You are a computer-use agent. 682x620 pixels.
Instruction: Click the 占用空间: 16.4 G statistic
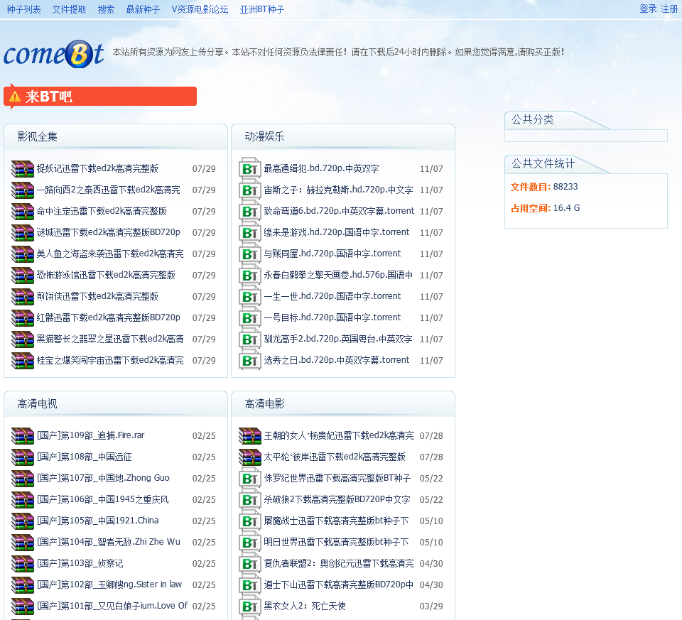[545, 208]
